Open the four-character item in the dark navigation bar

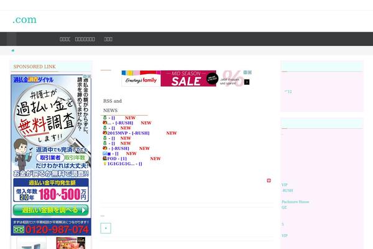pos(65,39)
